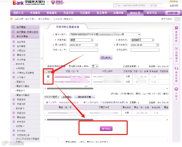Expand 电子票据-代理行业务 section
The image size is (182, 147).
(13, 32)
